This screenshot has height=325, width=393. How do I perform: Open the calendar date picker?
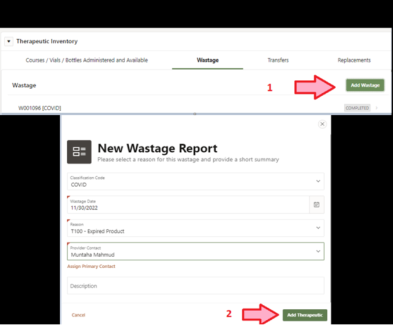[x=316, y=205]
